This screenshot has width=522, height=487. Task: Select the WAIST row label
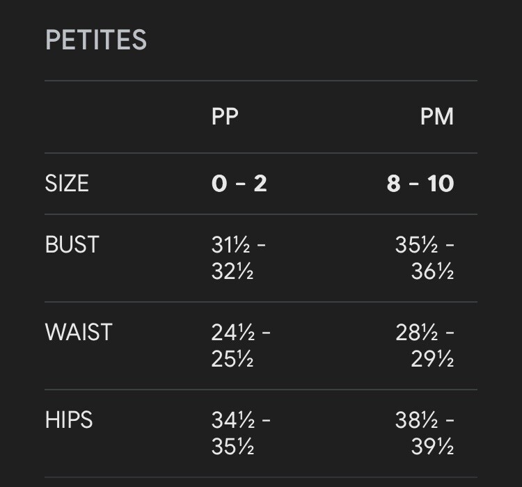pyautogui.click(x=79, y=332)
